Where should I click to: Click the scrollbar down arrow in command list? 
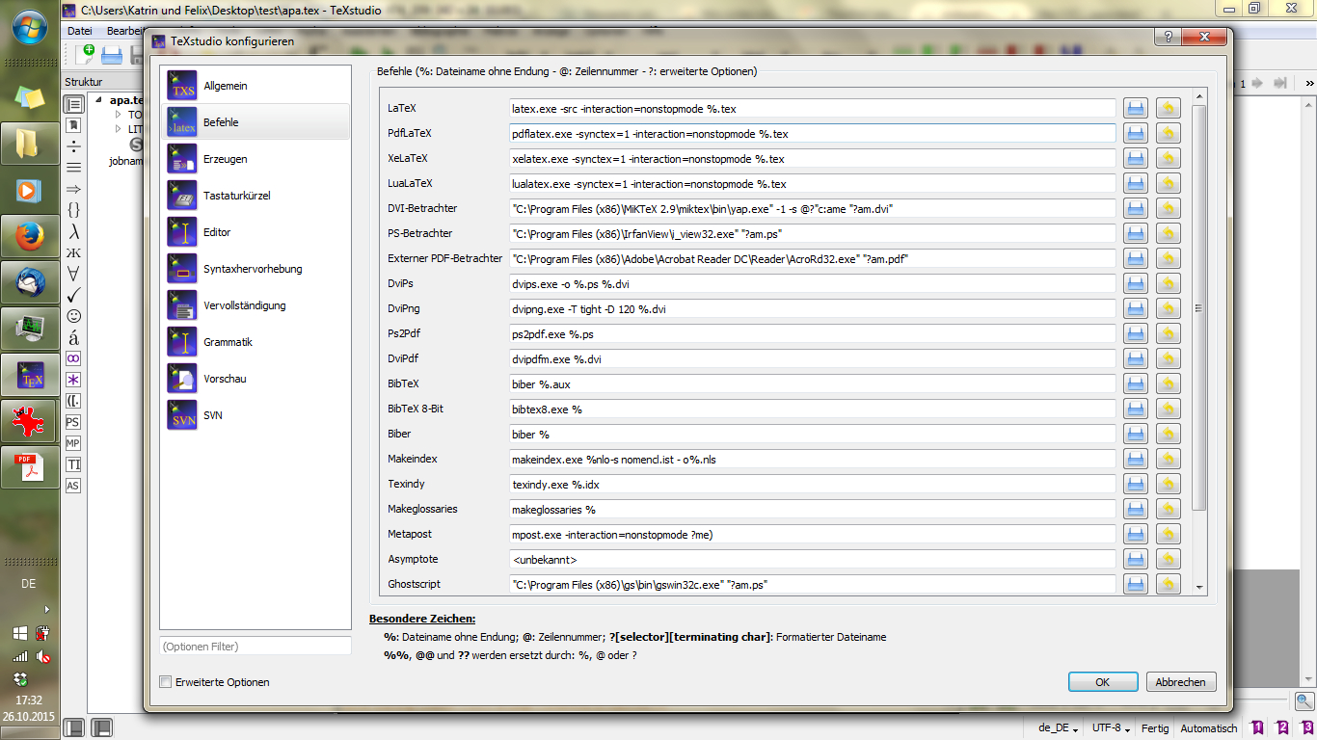(1199, 587)
